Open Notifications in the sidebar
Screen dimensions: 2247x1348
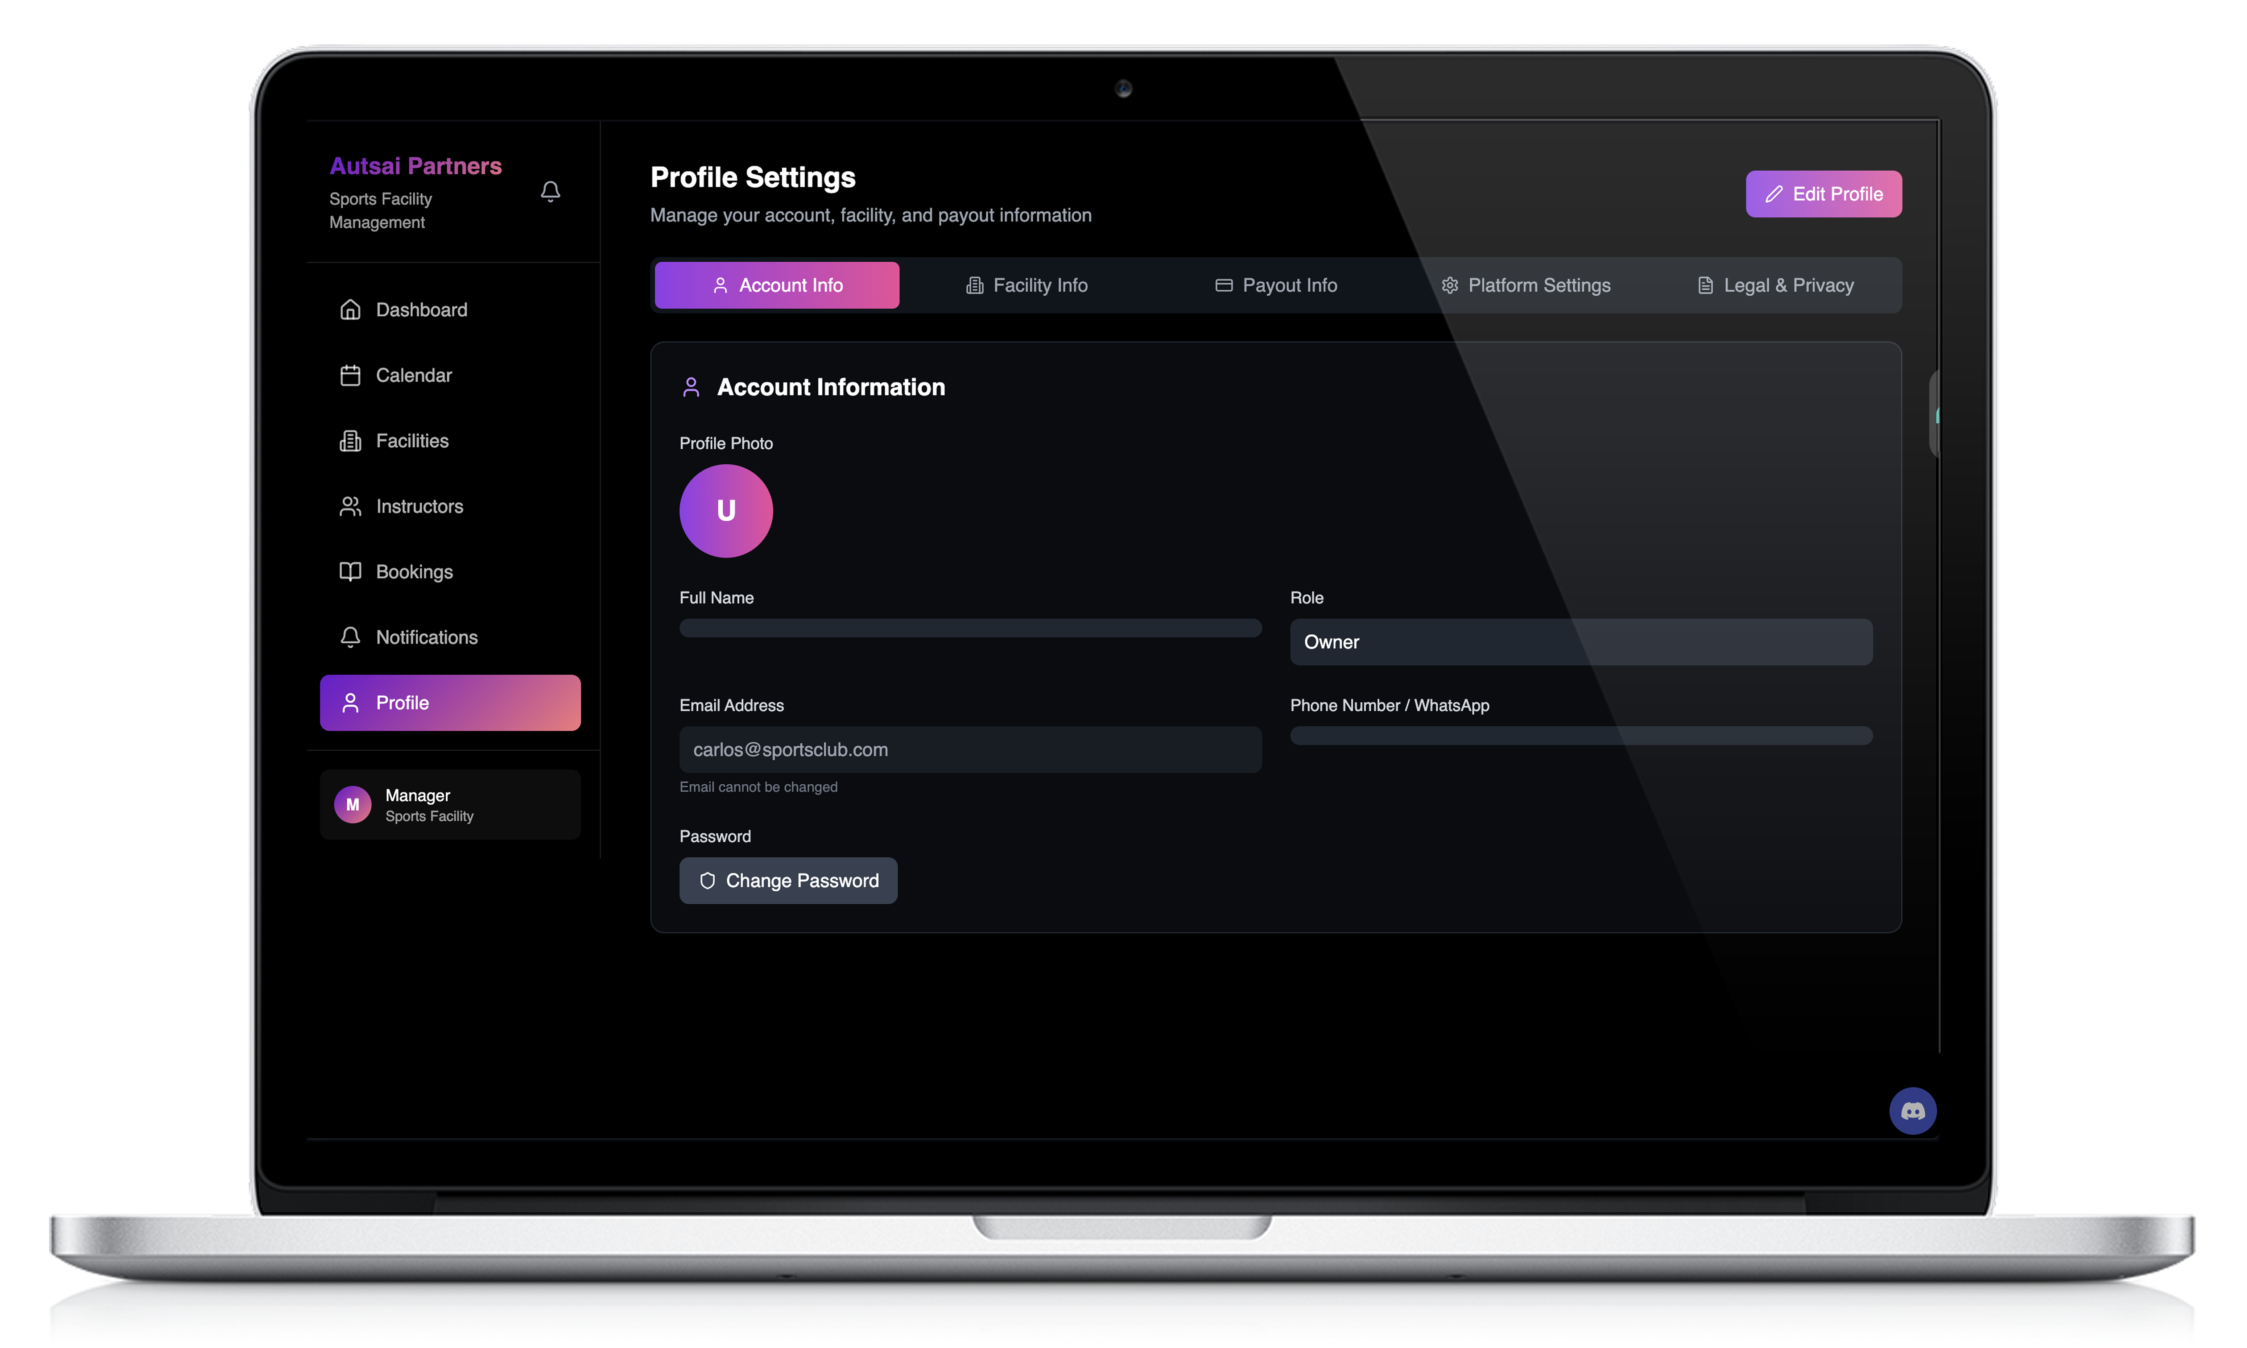pyautogui.click(x=426, y=637)
